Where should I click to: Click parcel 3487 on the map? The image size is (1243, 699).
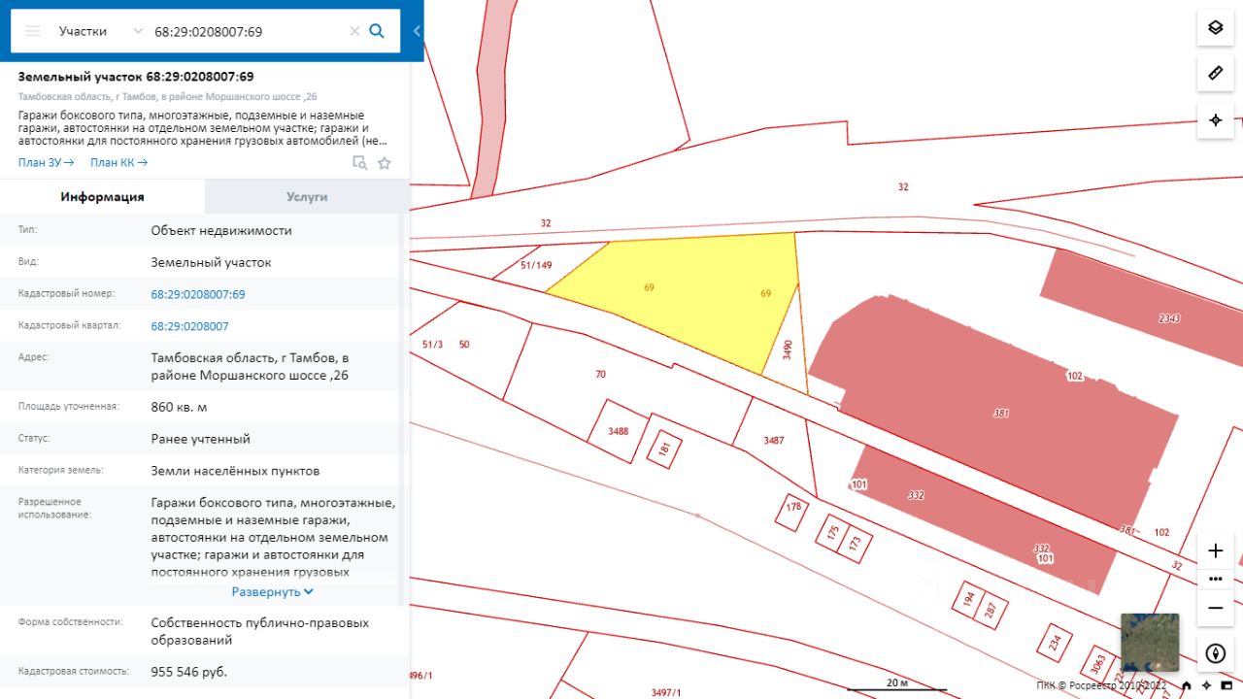pyautogui.click(x=773, y=440)
